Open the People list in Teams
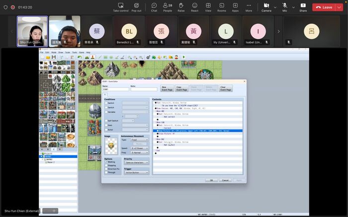Viewport: 348px width, 217px height. (x=168, y=7)
